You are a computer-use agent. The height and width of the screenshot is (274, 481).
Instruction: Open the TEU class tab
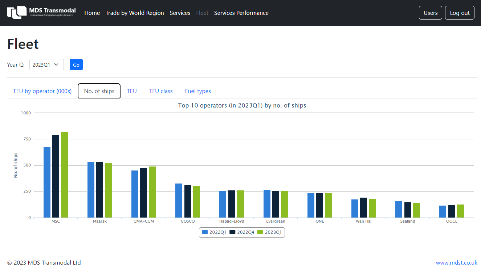click(x=161, y=91)
